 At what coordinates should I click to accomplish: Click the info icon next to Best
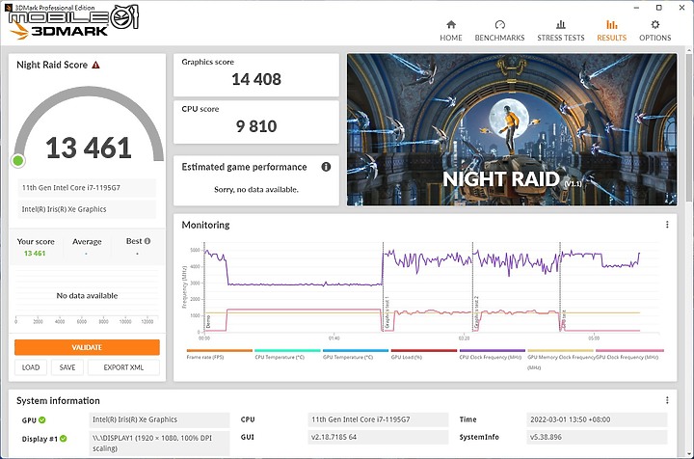pos(147,241)
